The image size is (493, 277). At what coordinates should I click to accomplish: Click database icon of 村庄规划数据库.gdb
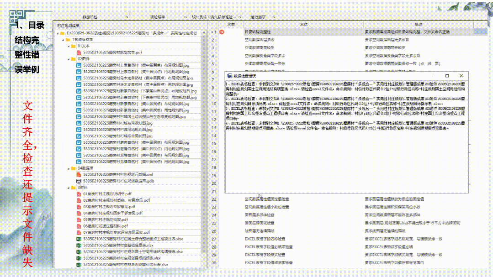[x=79, y=181]
